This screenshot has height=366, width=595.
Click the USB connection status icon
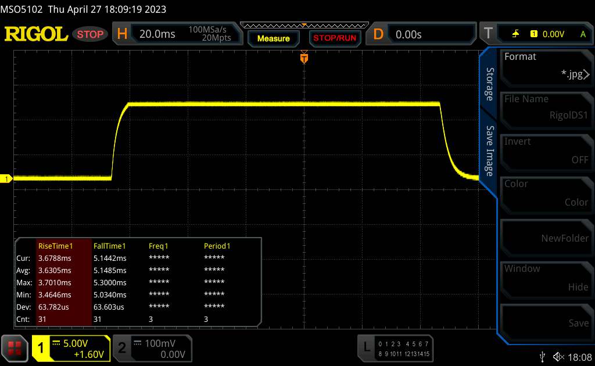pyautogui.click(x=542, y=357)
